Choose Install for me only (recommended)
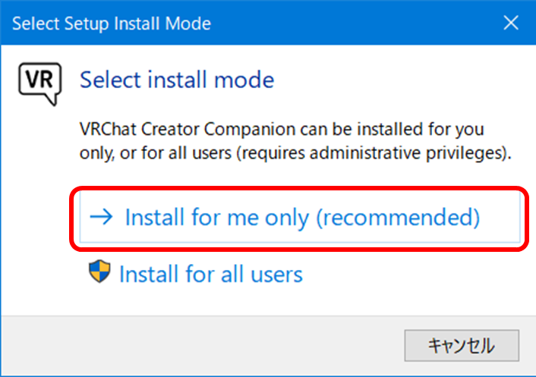 [x=301, y=218]
